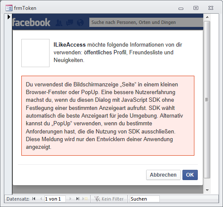
Task: Click the new (blank) record button
Action: (85, 199)
